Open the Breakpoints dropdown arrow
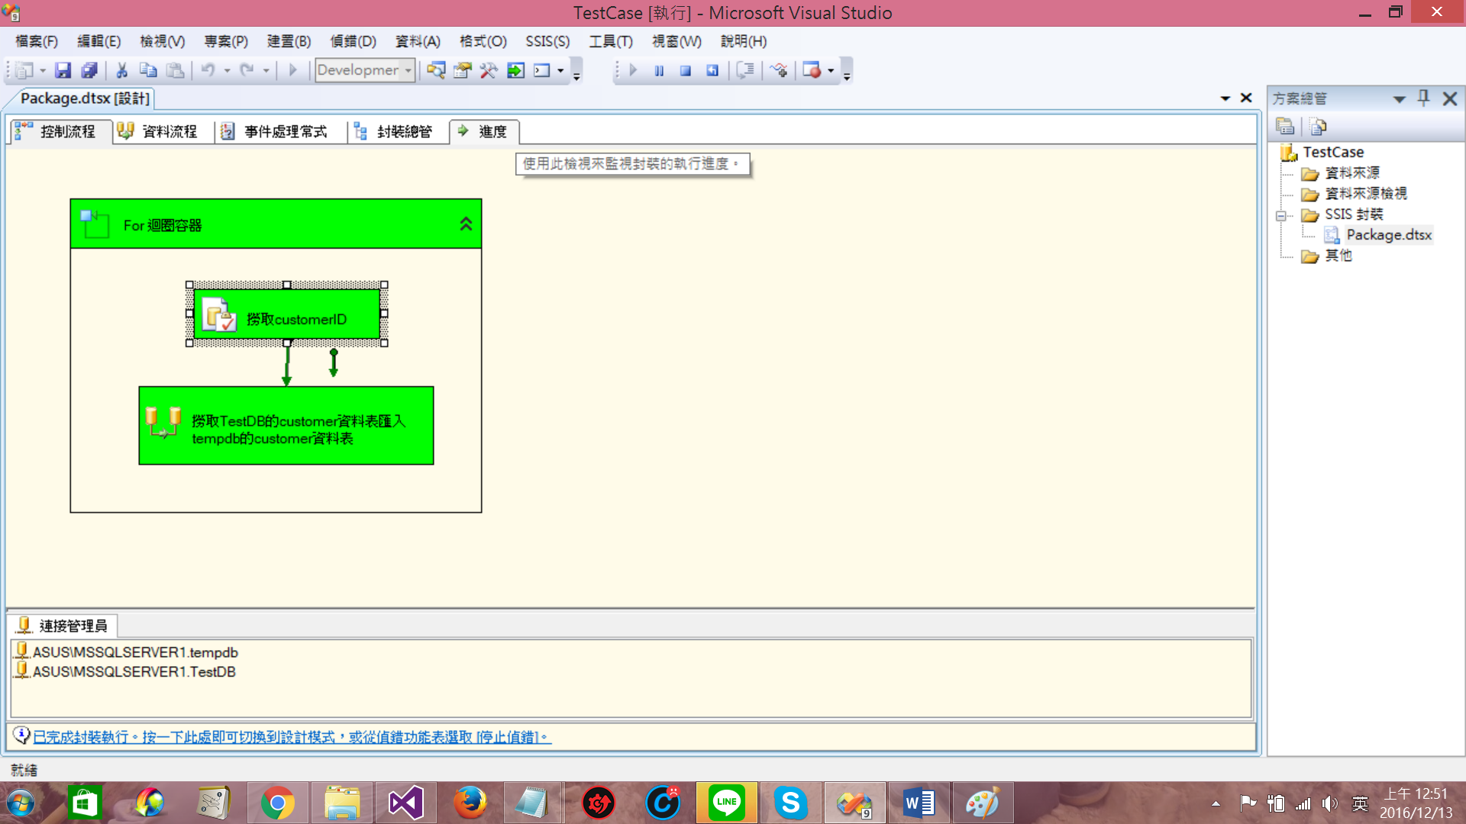1466x824 pixels. point(831,70)
